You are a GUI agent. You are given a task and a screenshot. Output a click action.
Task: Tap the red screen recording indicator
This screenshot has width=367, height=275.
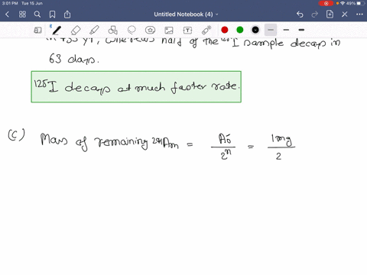pos(326,3)
